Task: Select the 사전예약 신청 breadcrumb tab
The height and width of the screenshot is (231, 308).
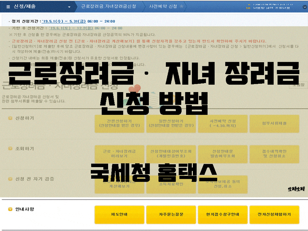Action: point(163,6)
